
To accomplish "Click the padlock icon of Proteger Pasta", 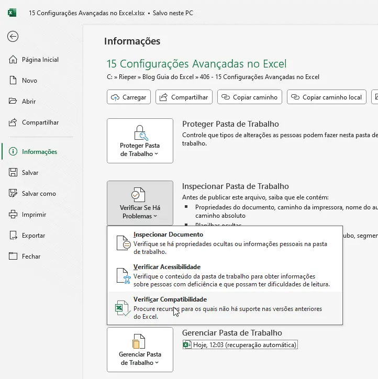I will tap(141, 132).
